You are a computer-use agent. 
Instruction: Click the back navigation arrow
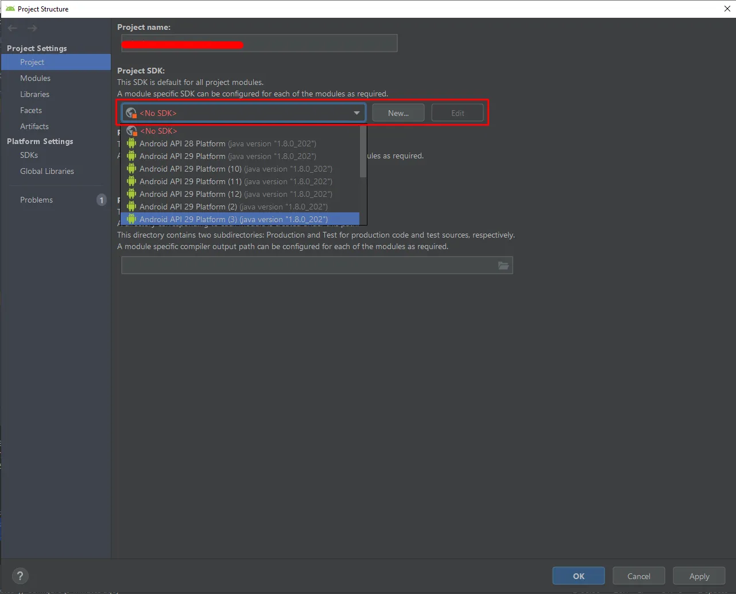click(x=13, y=28)
